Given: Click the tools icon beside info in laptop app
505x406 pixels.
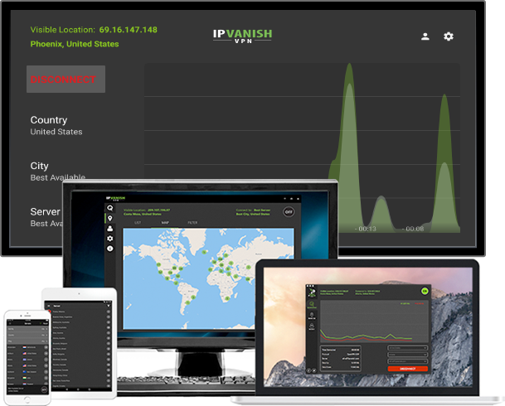Looking at the screenshot, I should [x=314, y=370].
